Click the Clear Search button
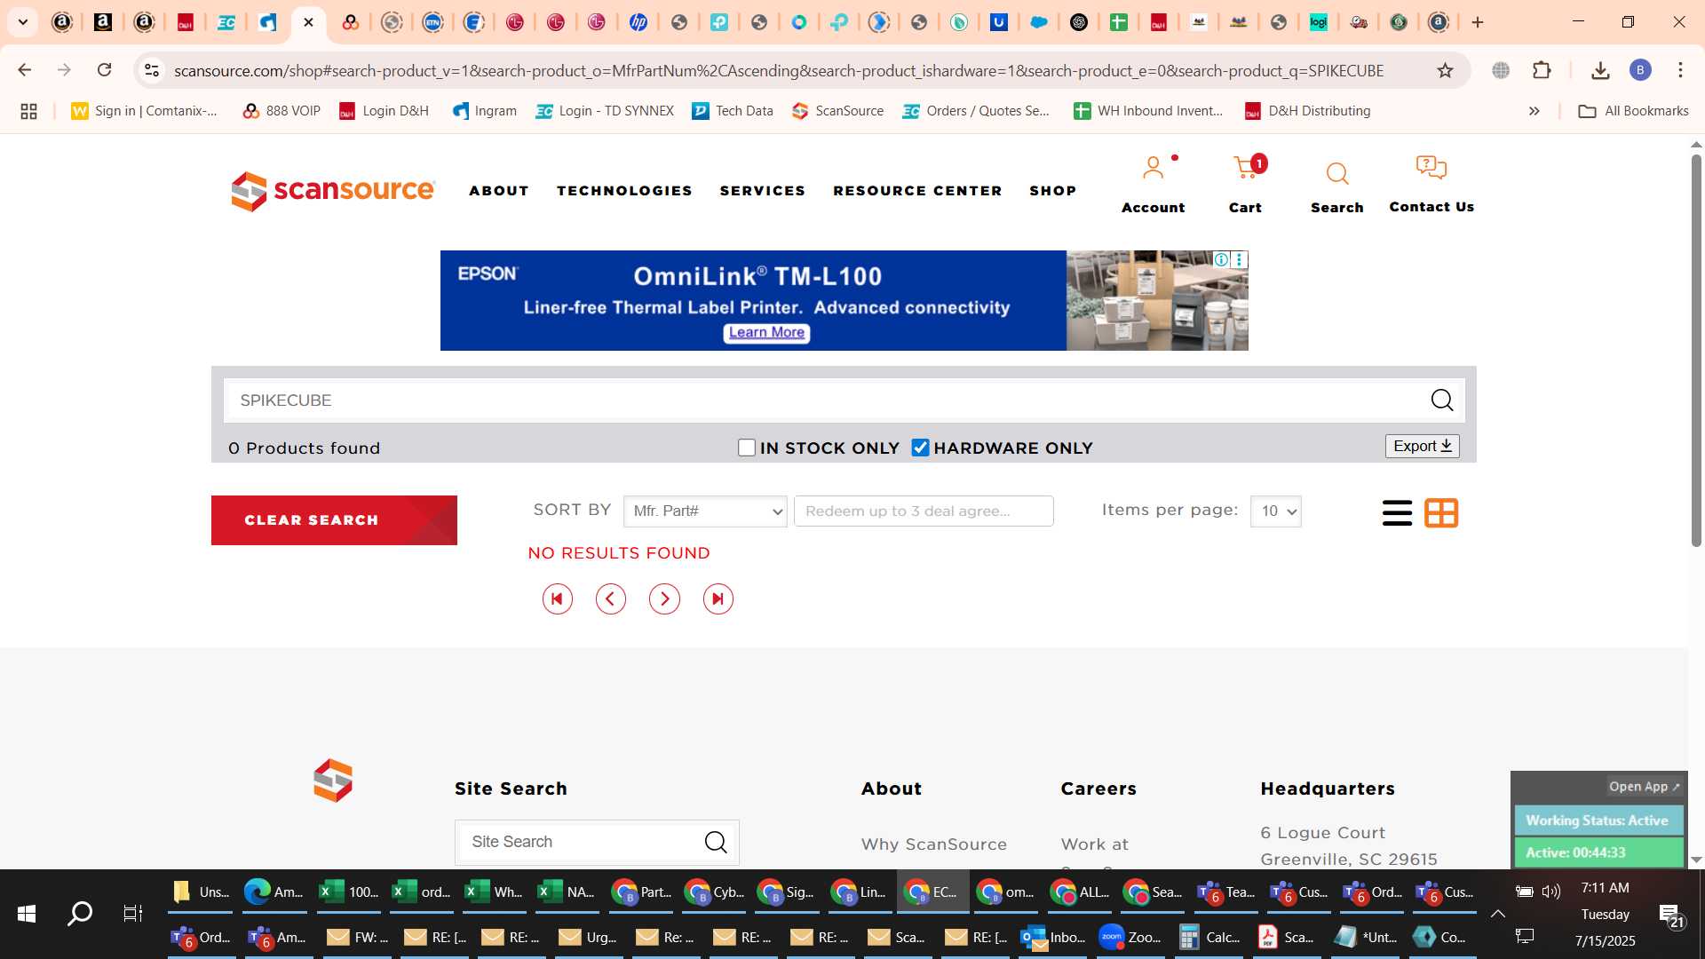This screenshot has width=1705, height=959. click(x=334, y=520)
